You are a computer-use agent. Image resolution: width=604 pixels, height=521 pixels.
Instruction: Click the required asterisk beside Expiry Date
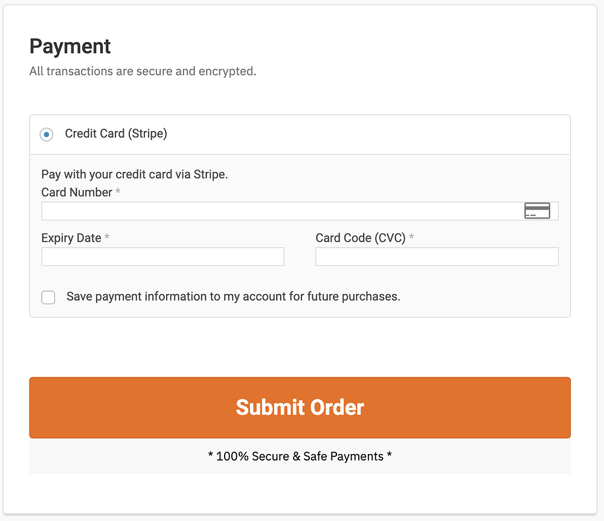pyautogui.click(x=107, y=237)
